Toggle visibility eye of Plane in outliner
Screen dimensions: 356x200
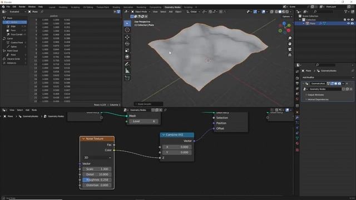pos(349,23)
